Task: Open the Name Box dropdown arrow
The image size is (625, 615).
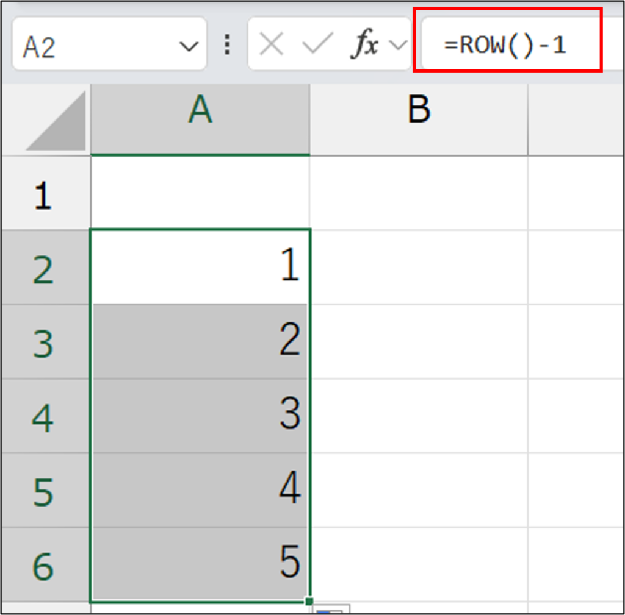Action: [x=189, y=44]
